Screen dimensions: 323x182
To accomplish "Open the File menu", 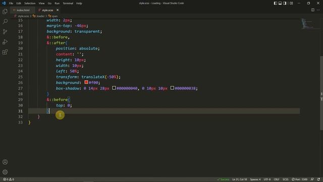I will tap(11, 4).
